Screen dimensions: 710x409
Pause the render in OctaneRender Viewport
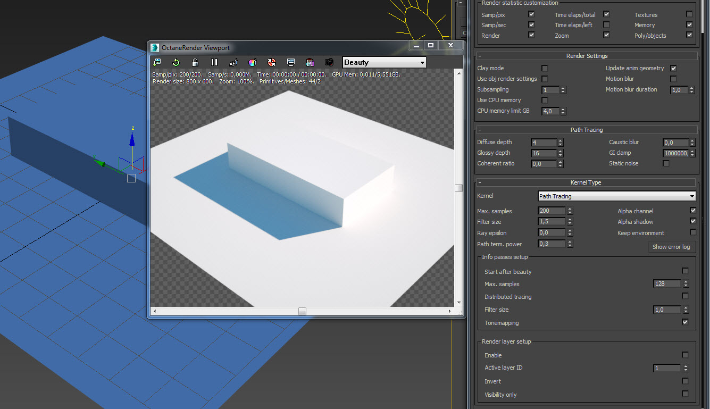pos(214,62)
